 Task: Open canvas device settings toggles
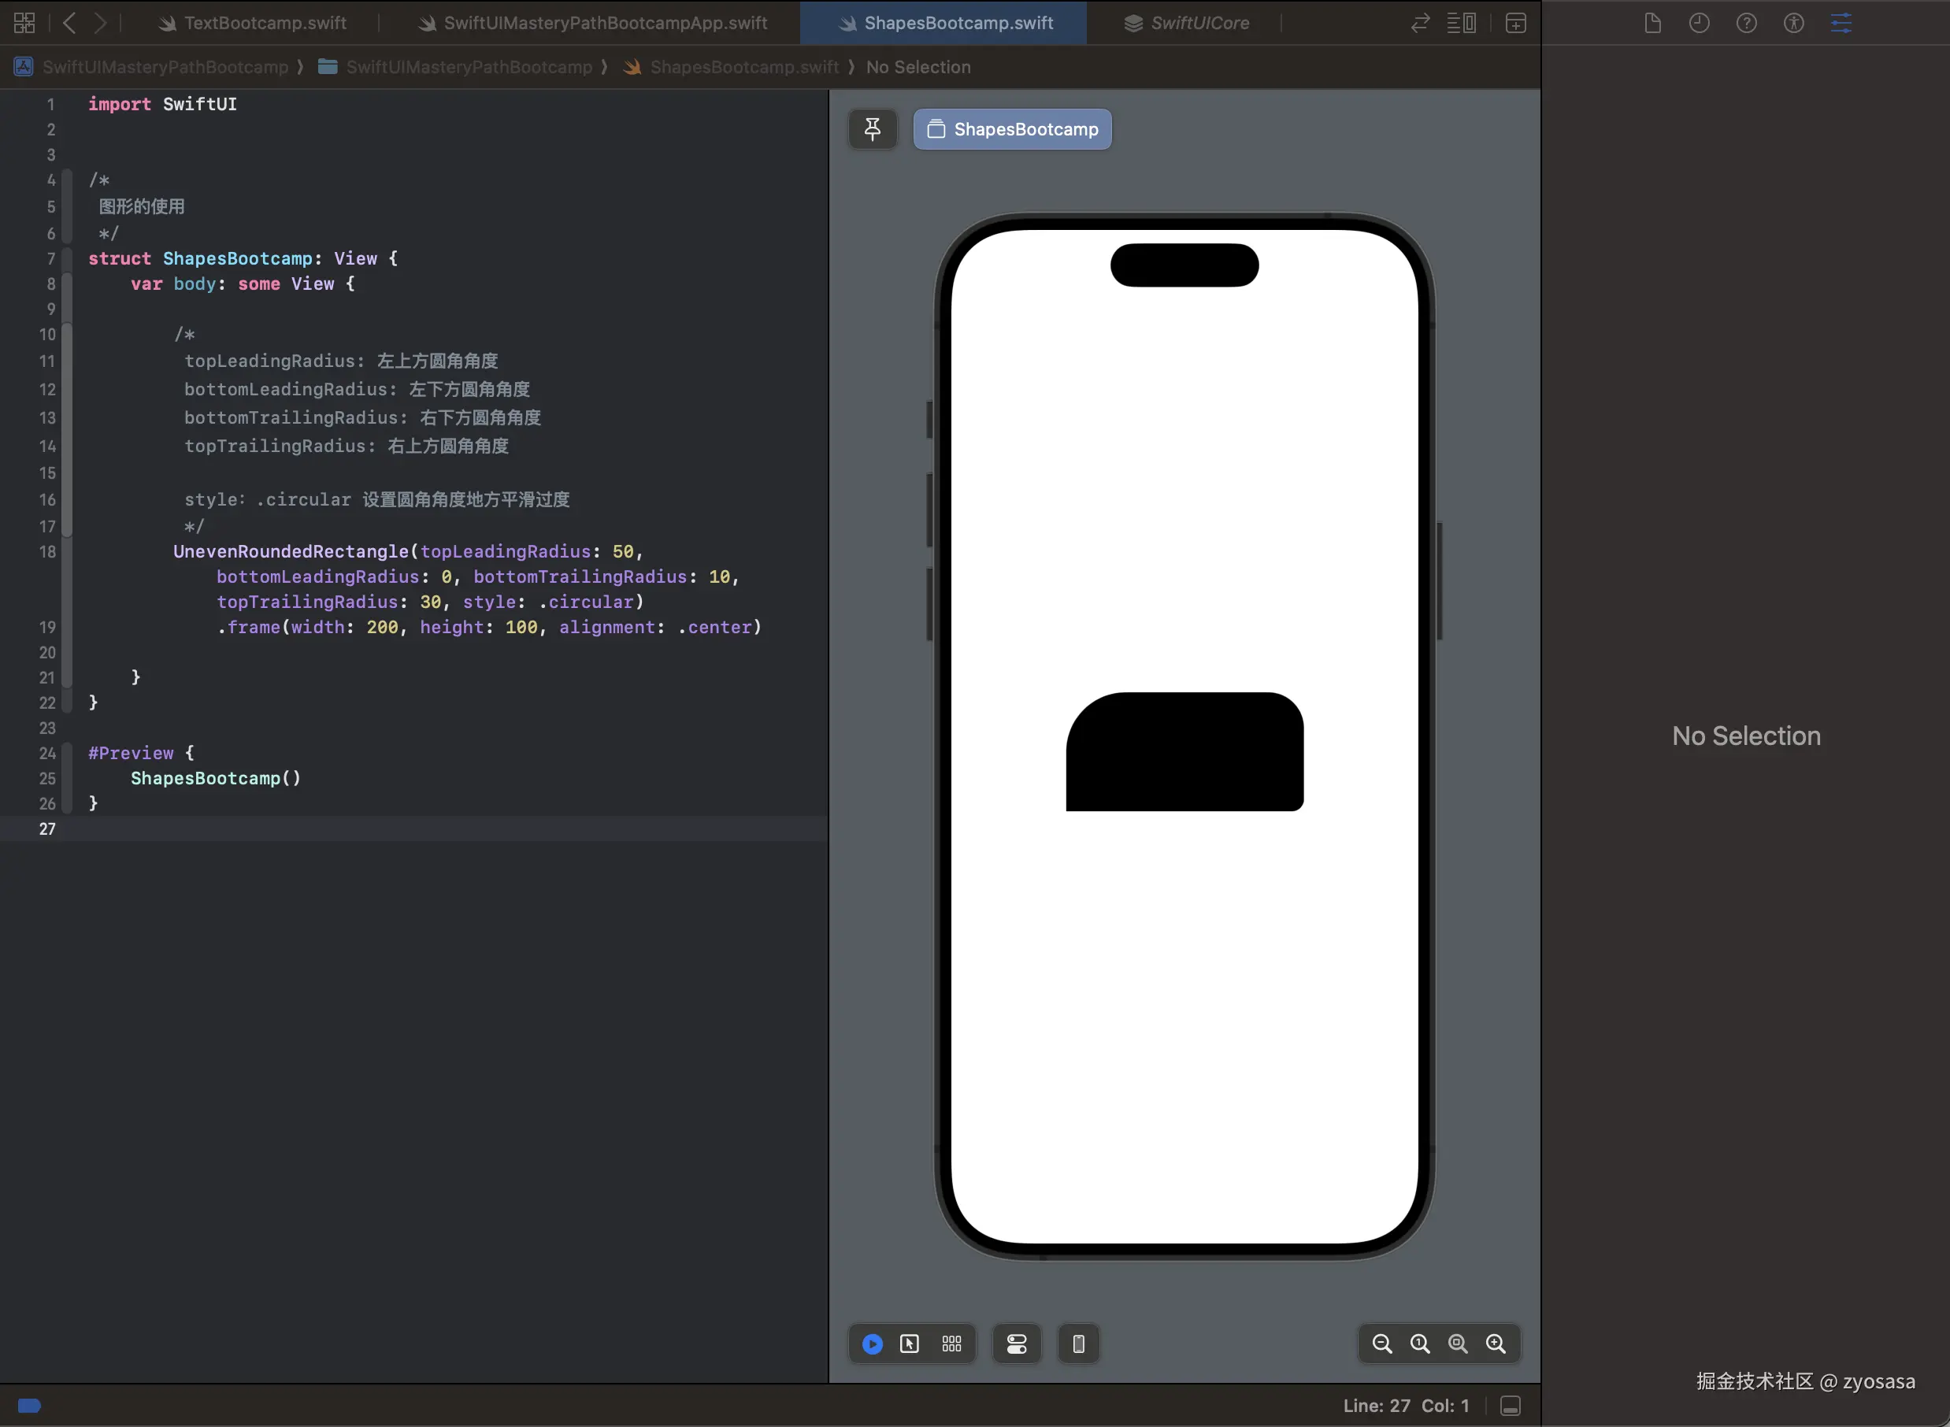1017,1344
